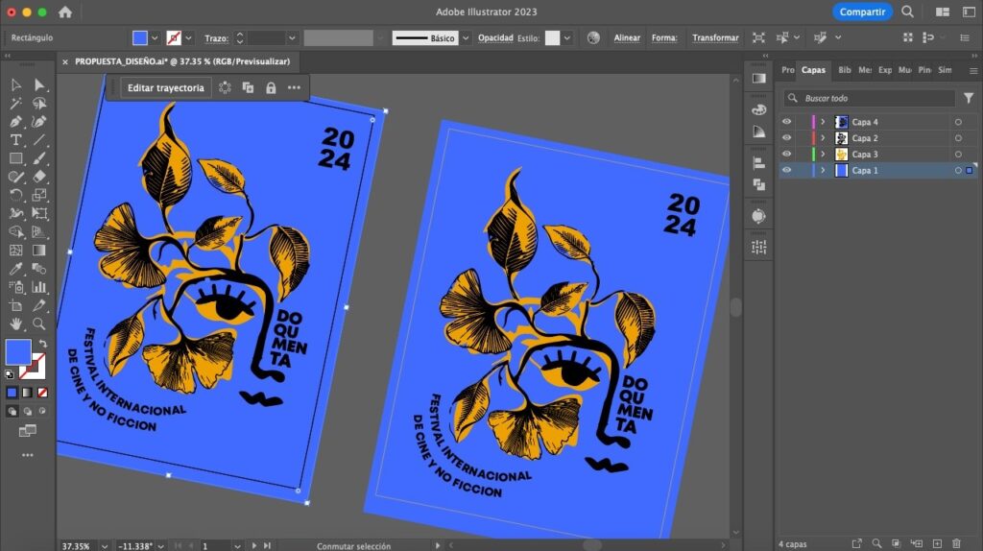Open the stroke style Básico dropdown

466,38
